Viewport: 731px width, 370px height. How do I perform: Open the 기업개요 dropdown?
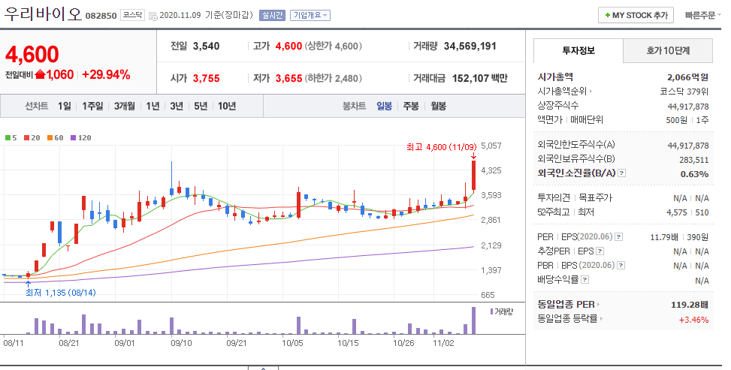click(x=310, y=15)
